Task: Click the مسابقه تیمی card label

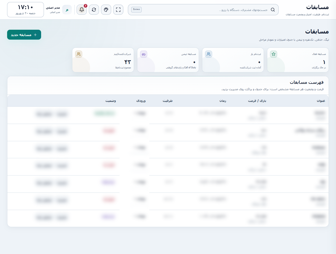Action: 189,54
